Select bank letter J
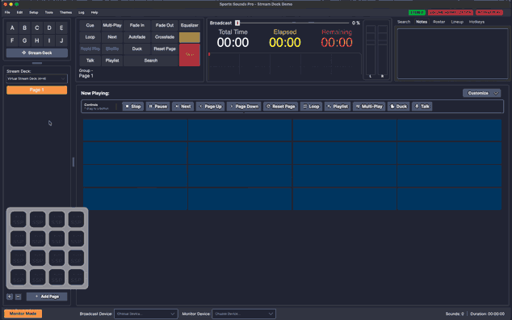Viewport: 512px width, 320px height. [x=61, y=40]
